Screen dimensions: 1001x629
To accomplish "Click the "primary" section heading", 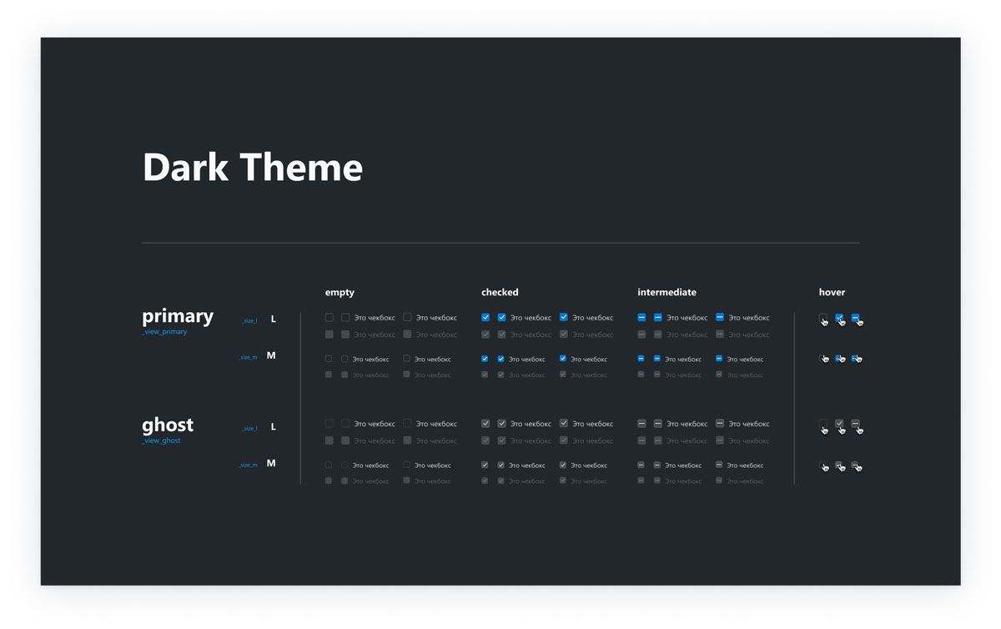I will (178, 317).
